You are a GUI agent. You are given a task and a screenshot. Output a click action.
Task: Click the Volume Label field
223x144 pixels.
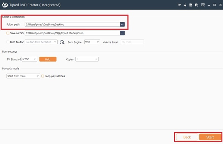click(132, 42)
